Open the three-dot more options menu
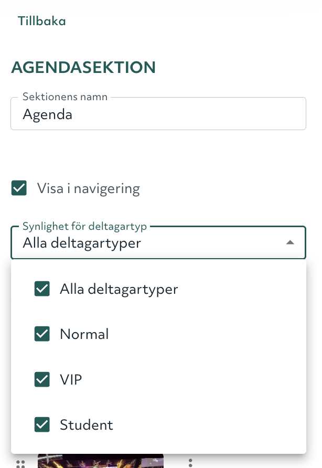This screenshot has height=468, width=322. (x=190, y=463)
